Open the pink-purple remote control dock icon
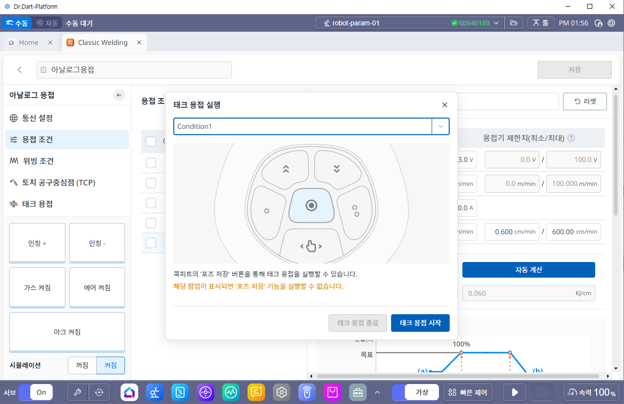624x404 pixels. 307,392
